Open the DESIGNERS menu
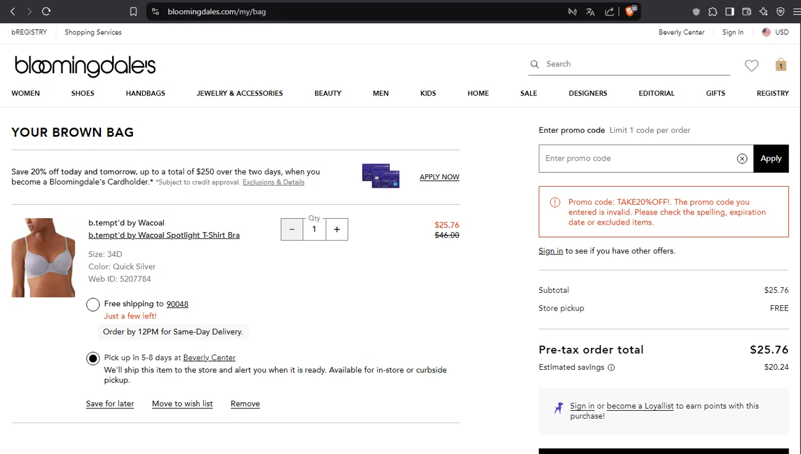This screenshot has height=454, width=801. click(588, 93)
